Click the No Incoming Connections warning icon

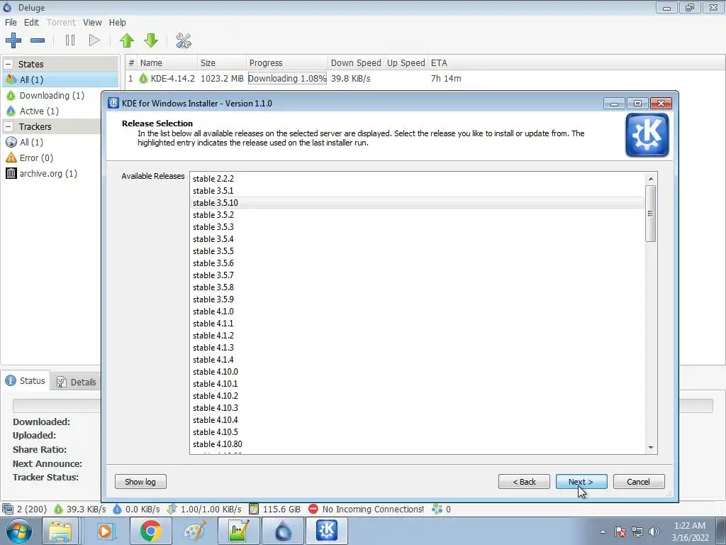pyautogui.click(x=313, y=509)
